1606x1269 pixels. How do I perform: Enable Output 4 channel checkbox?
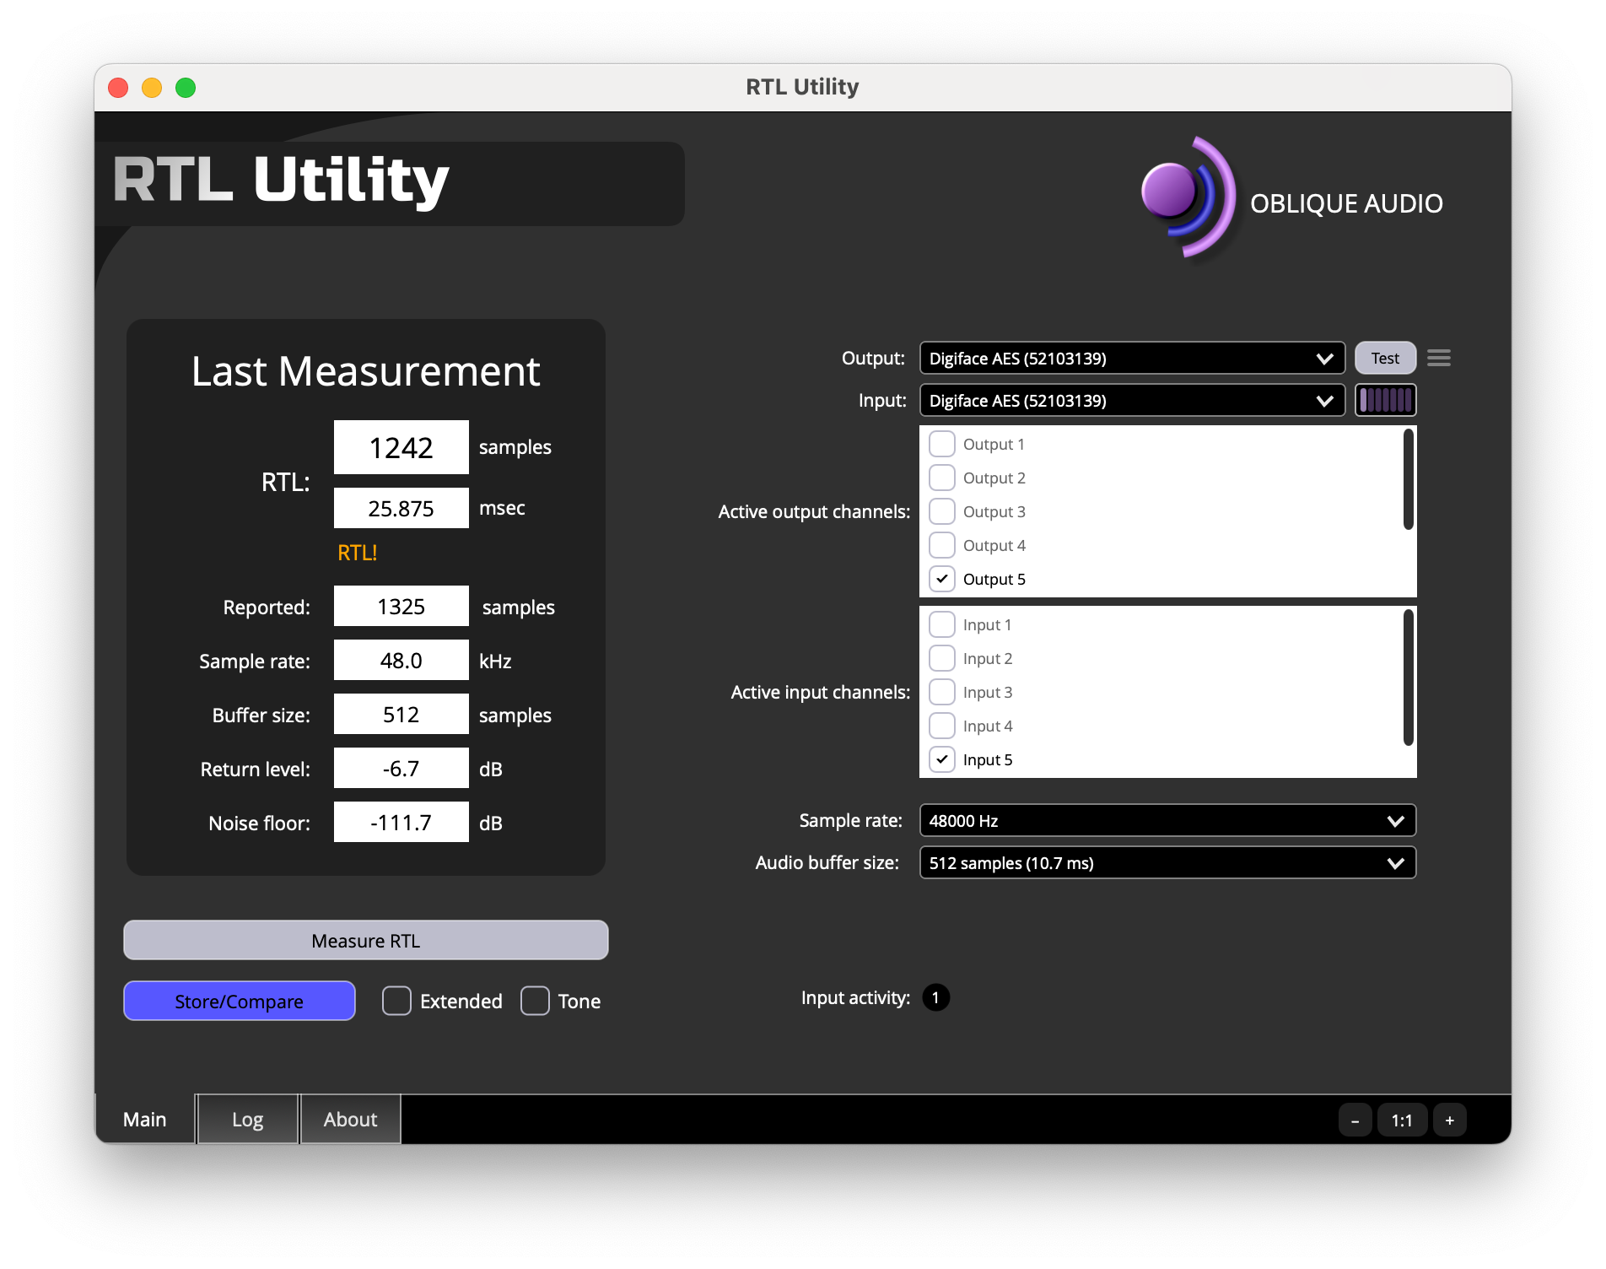coord(941,545)
